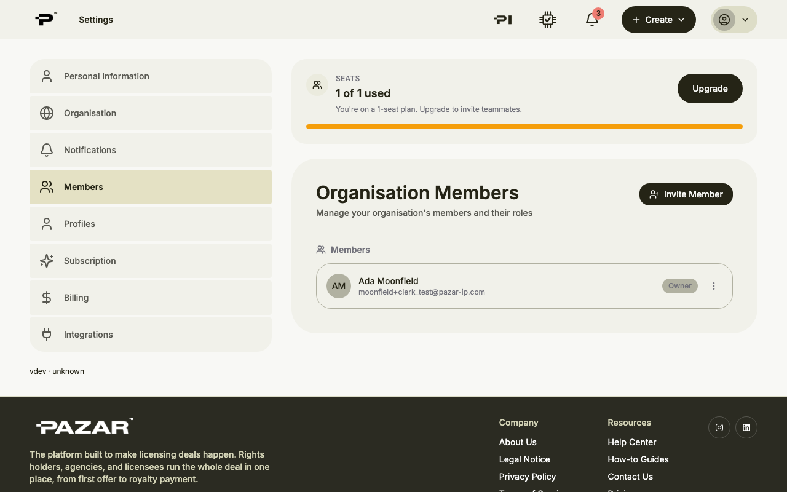Open Personal Information settings
The image size is (787, 492).
pos(151,76)
